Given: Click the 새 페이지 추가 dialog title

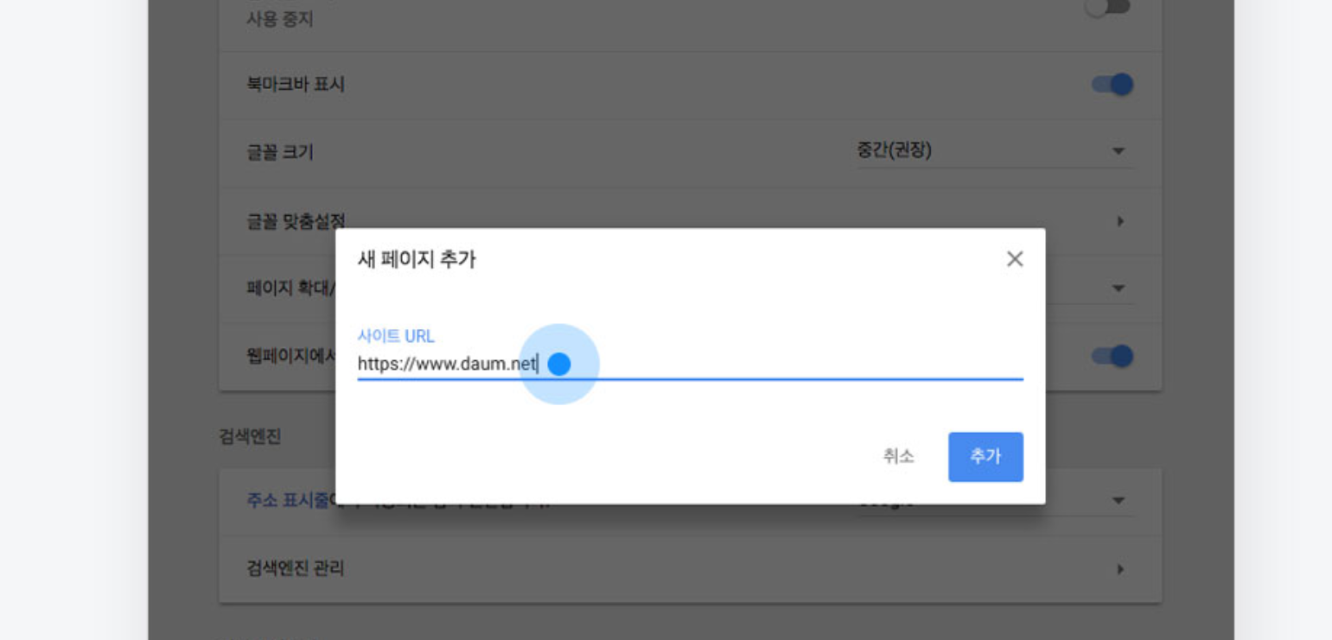Looking at the screenshot, I should tap(417, 259).
